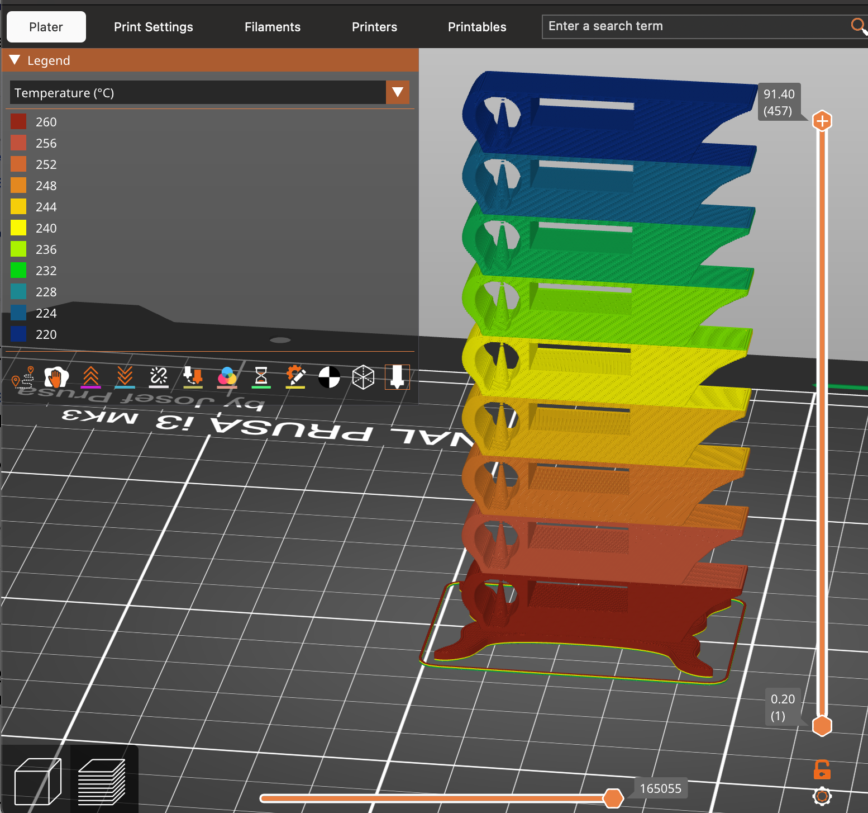Toggle travel moves visibility icon
The height and width of the screenshot is (813, 868).
23,377
